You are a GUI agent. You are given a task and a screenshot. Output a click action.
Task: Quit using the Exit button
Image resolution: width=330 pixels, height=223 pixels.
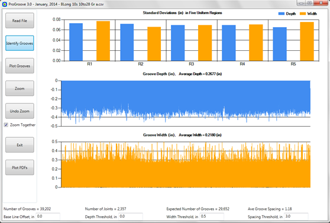(20, 145)
